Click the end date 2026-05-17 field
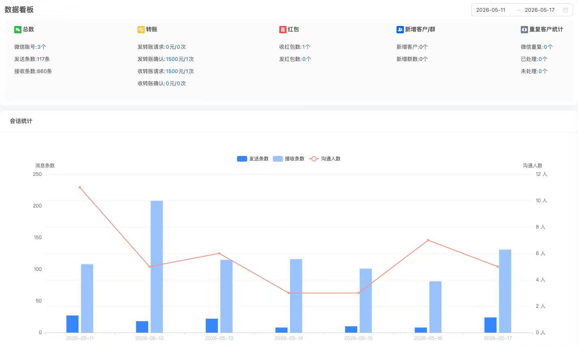The width and height of the screenshot is (578, 346). (x=539, y=10)
